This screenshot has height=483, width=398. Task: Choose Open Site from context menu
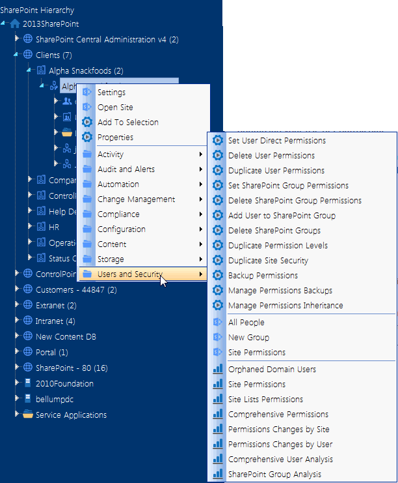tap(143, 107)
